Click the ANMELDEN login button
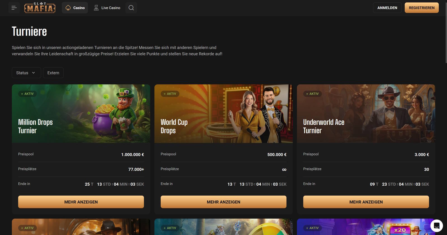The height and width of the screenshot is (235, 447). (x=387, y=8)
